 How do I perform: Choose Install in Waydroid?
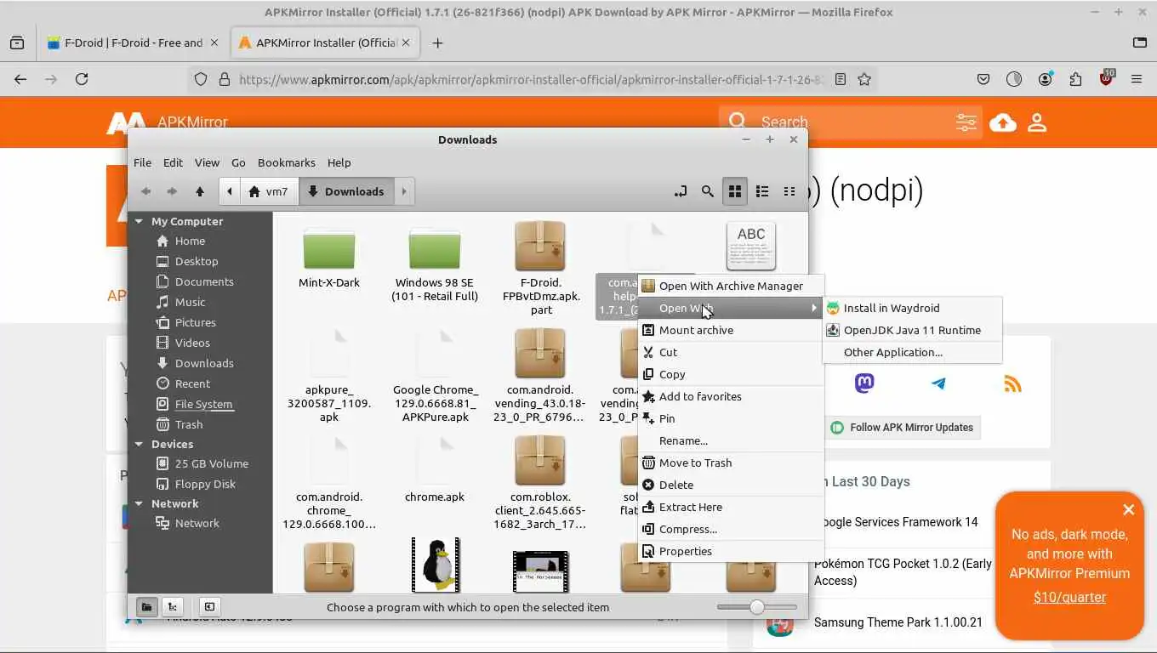tap(912, 308)
